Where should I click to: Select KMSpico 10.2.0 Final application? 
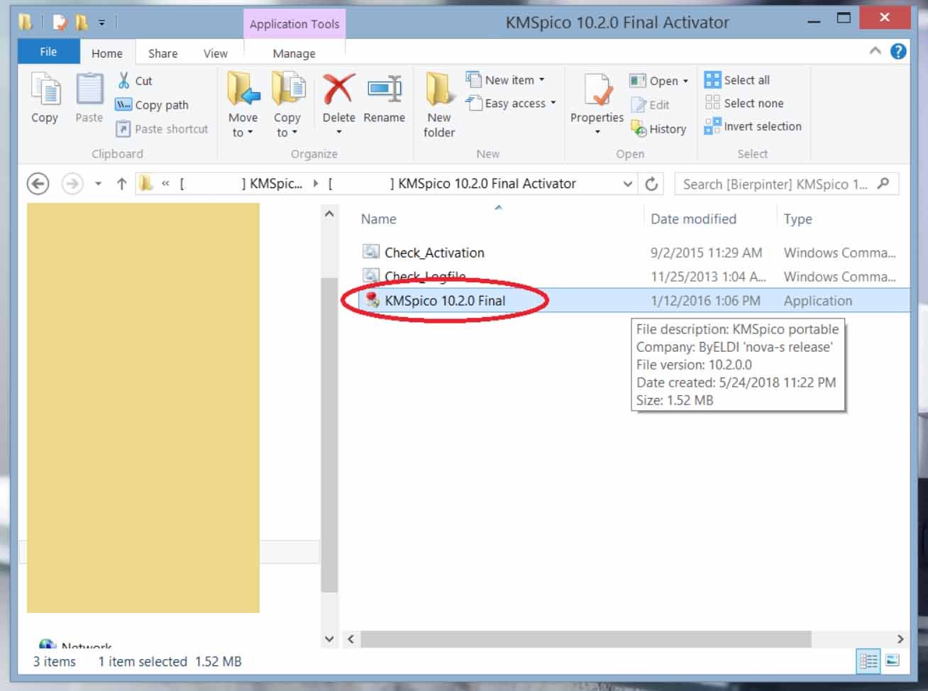coord(445,300)
